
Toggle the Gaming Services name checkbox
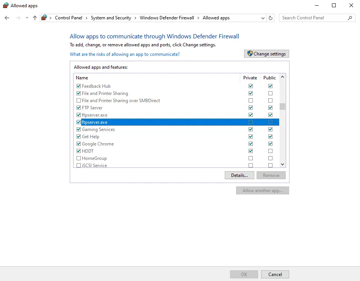78,129
